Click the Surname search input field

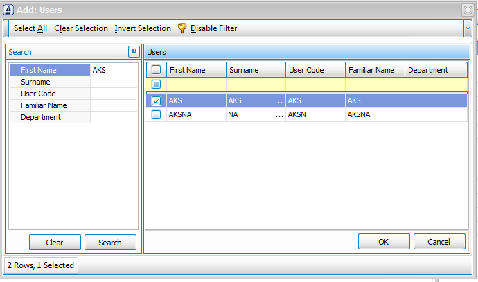point(114,82)
